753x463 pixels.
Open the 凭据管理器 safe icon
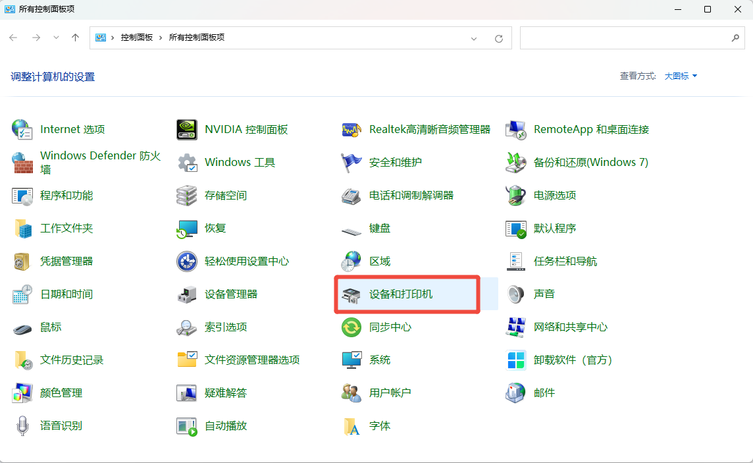[22, 261]
